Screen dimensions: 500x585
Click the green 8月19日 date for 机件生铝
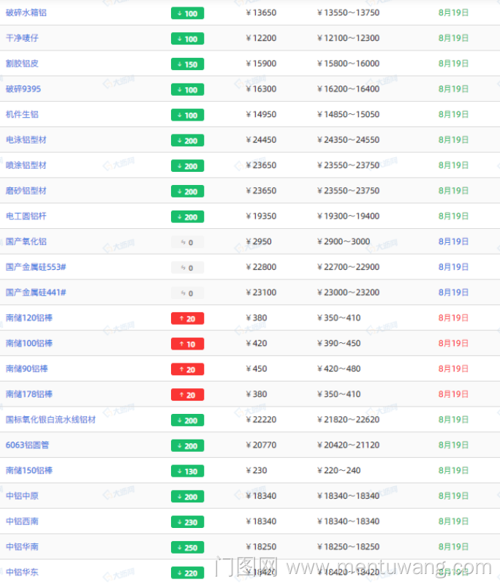point(453,115)
